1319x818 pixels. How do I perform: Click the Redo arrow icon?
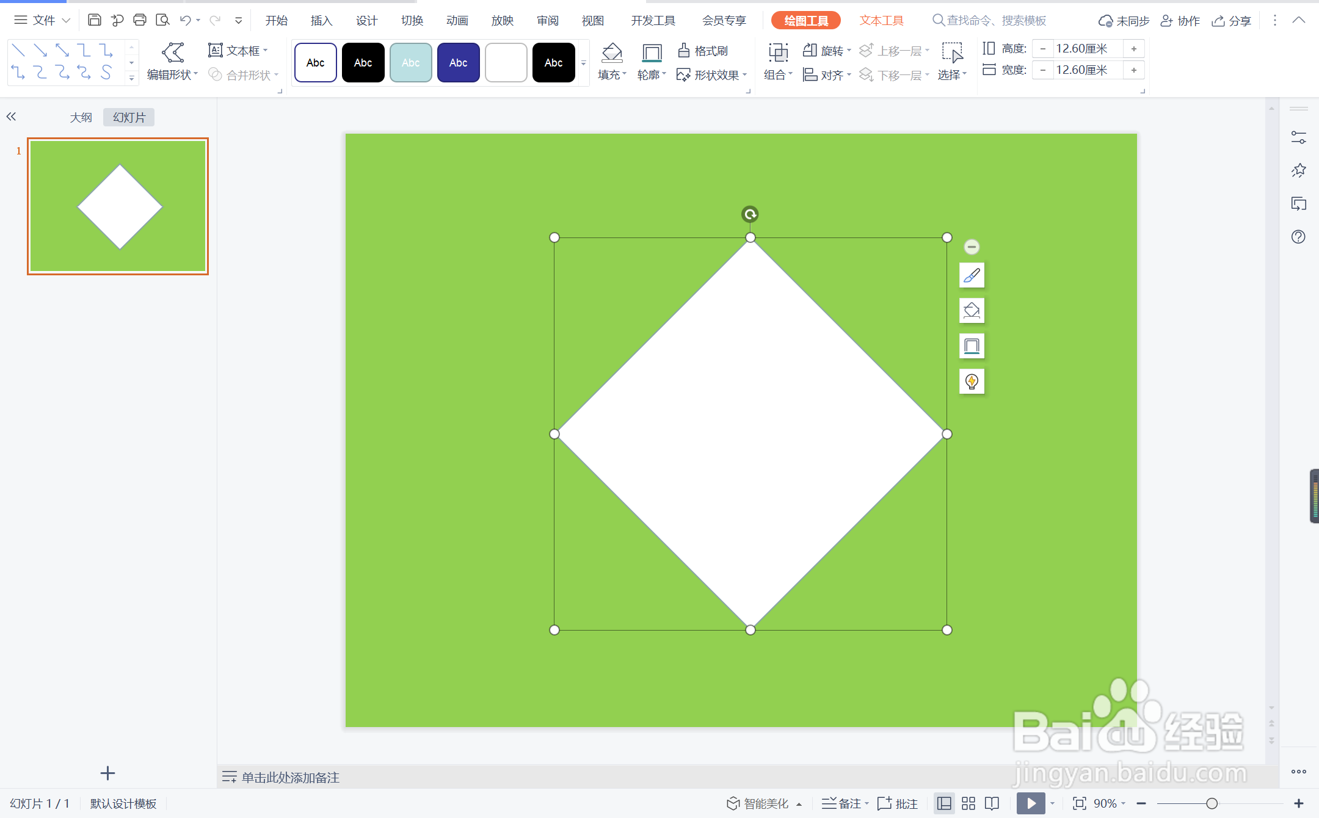[215, 20]
